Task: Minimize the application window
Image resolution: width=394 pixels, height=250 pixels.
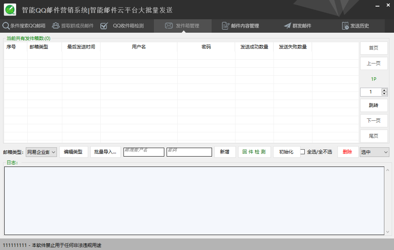Action: 377,6
